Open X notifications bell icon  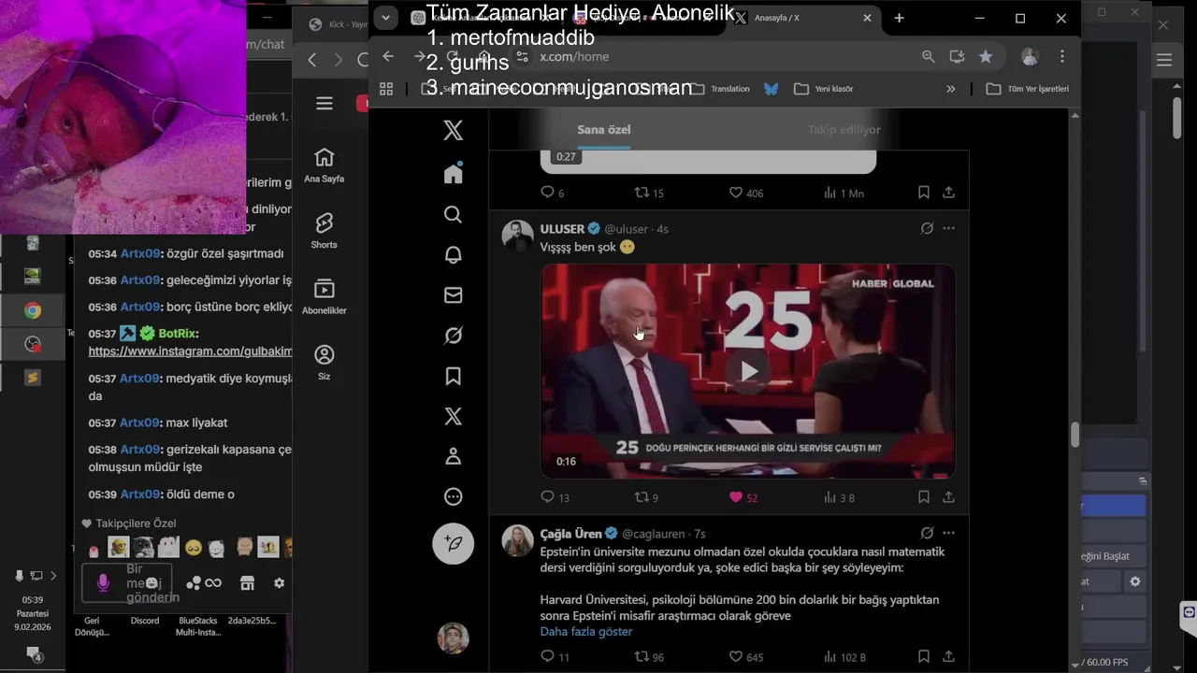pyautogui.click(x=454, y=254)
